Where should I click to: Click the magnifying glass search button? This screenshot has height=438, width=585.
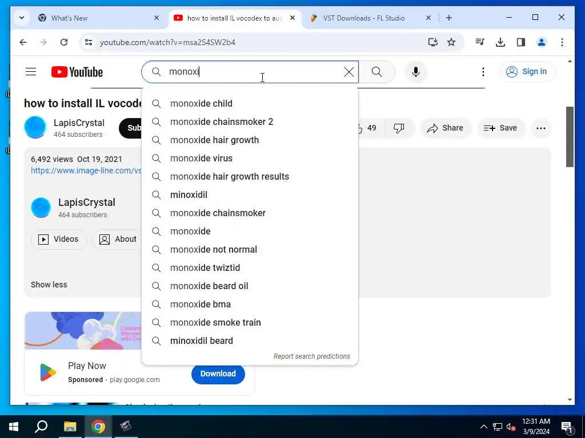pyautogui.click(x=377, y=72)
